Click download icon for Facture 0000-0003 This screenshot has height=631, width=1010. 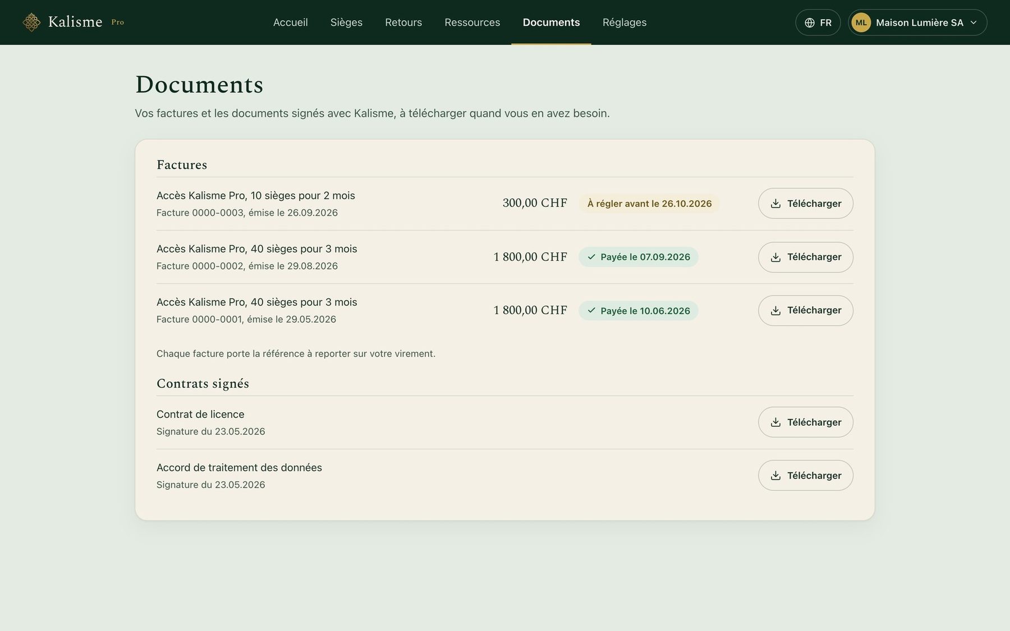click(775, 204)
